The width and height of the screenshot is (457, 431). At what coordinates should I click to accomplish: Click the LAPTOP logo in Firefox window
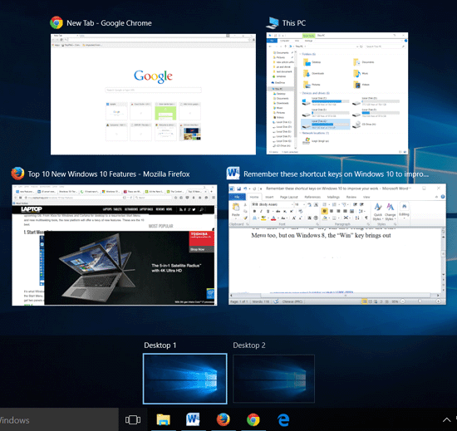(x=32, y=209)
